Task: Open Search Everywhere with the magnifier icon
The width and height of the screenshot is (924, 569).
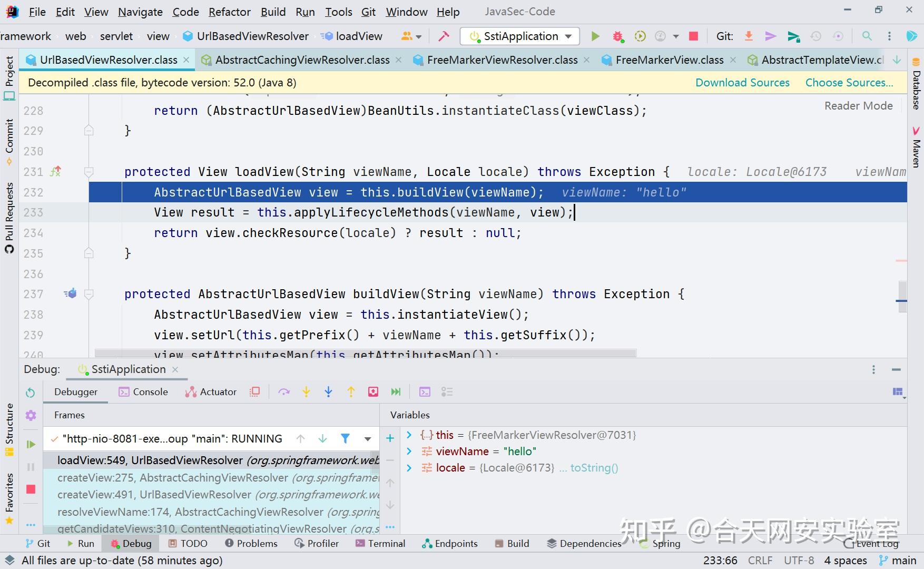Action: coord(867,36)
